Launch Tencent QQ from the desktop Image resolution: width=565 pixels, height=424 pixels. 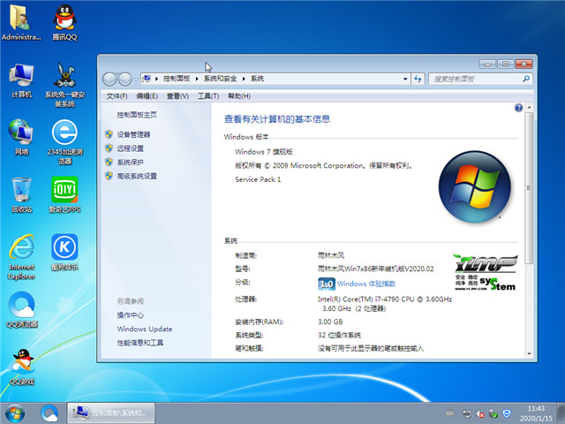64,22
